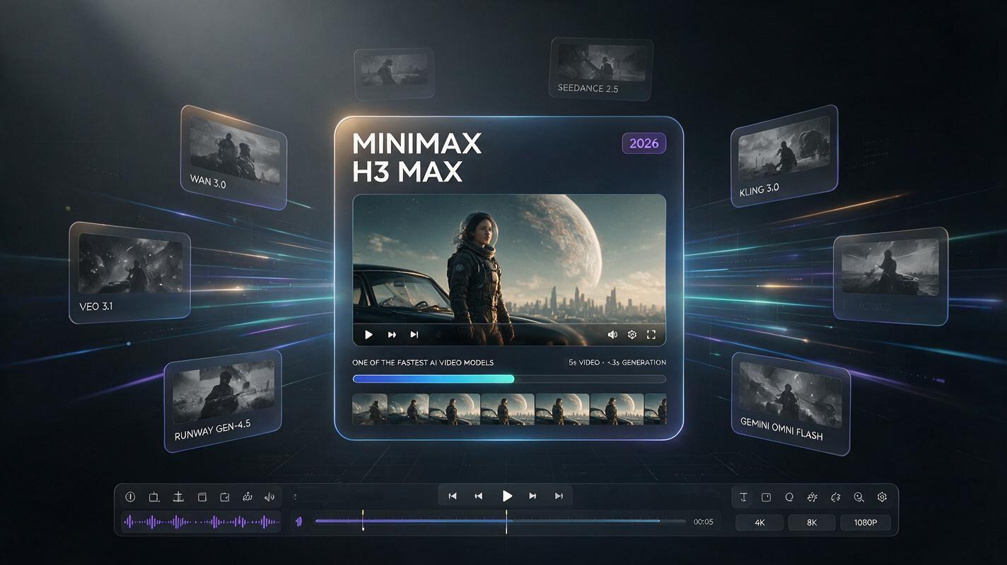Enter fullscreen in the MiniMax video player
This screenshot has height=565, width=1007.
point(651,335)
